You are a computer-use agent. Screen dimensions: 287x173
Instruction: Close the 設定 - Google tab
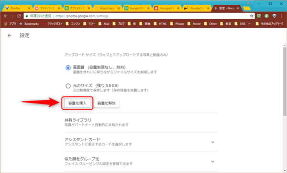(238, 8)
